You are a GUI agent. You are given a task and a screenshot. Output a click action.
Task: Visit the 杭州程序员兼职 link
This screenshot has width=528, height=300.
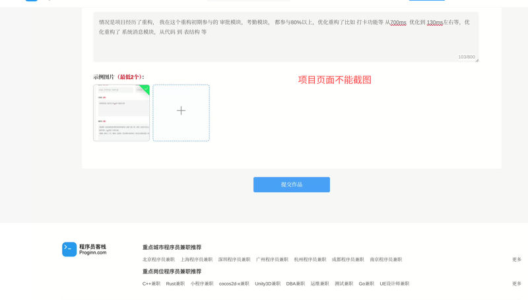pyautogui.click(x=310, y=260)
